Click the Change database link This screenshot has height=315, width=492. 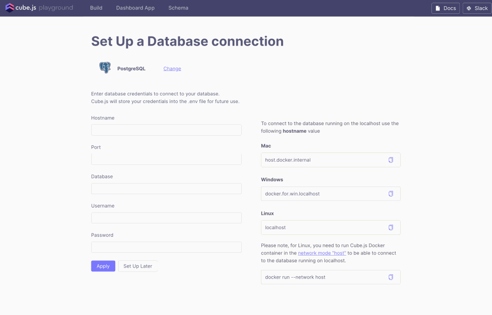[x=172, y=69]
